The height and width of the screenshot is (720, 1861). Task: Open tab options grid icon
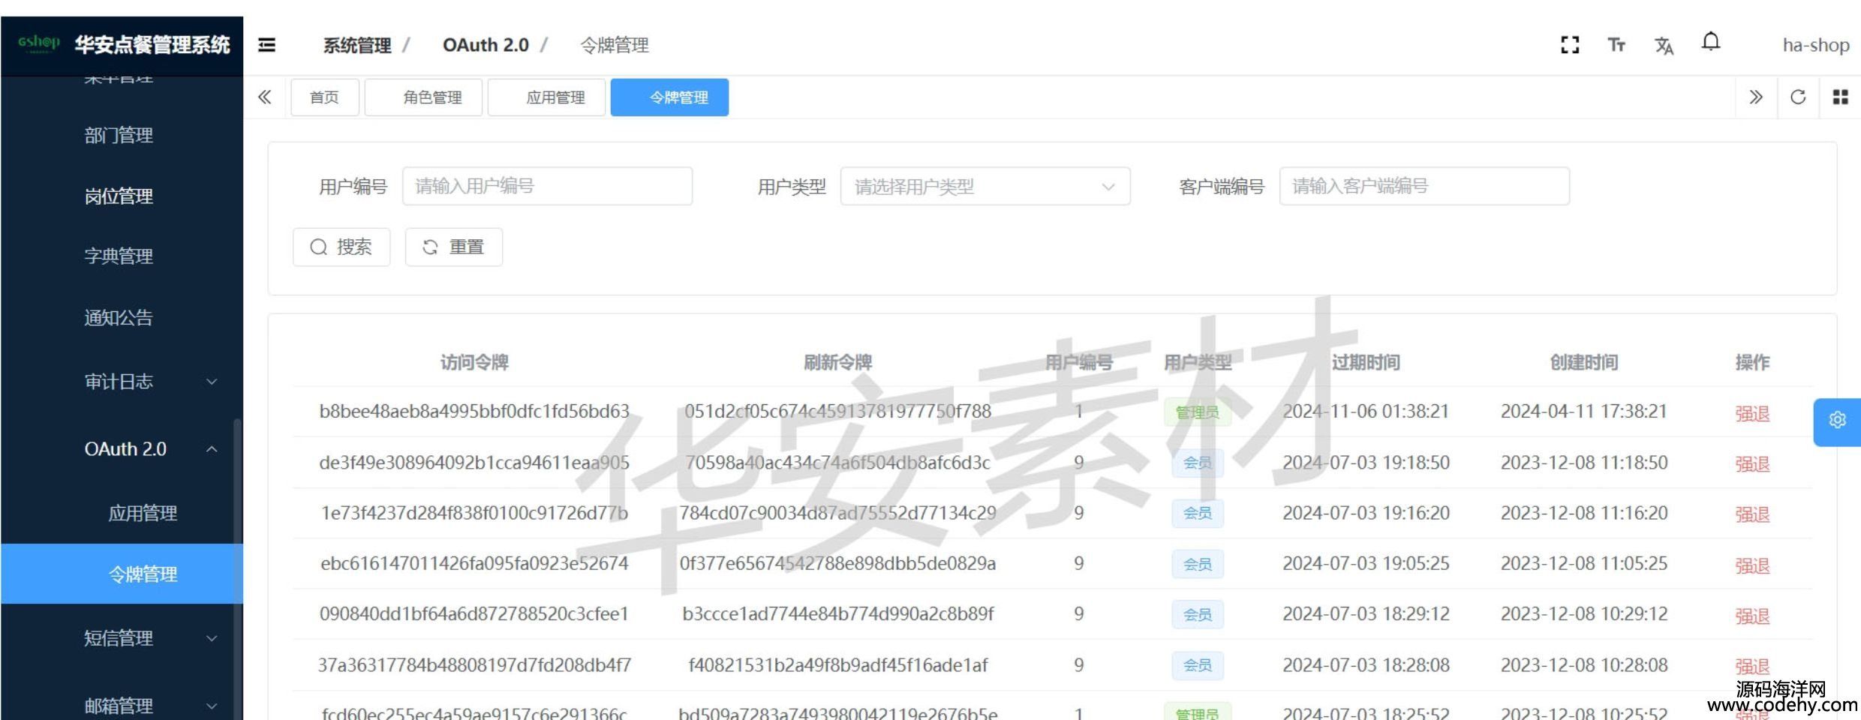click(x=1840, y=97)
